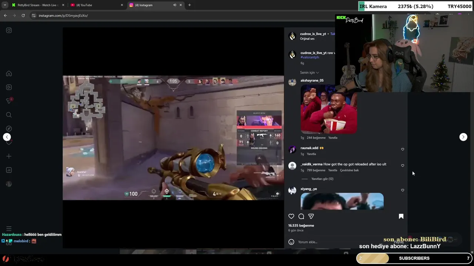Screen dimensions: 474x266
Task: Play or pause the Valorant video
Action: tap(173, 138)
